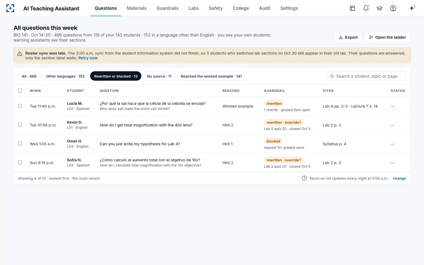Tick the checkbox for Kevin D.'s question
The height and width of the screenshot is (265, 424).
click(20, 125)
